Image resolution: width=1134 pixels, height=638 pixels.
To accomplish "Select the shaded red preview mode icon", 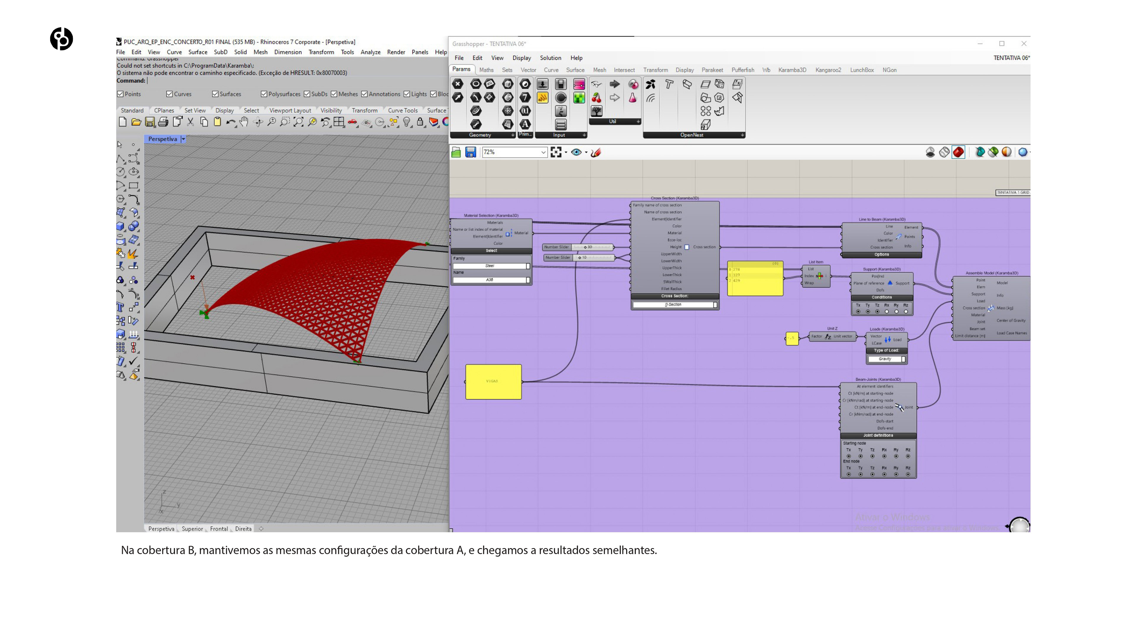I will [958, 152].
